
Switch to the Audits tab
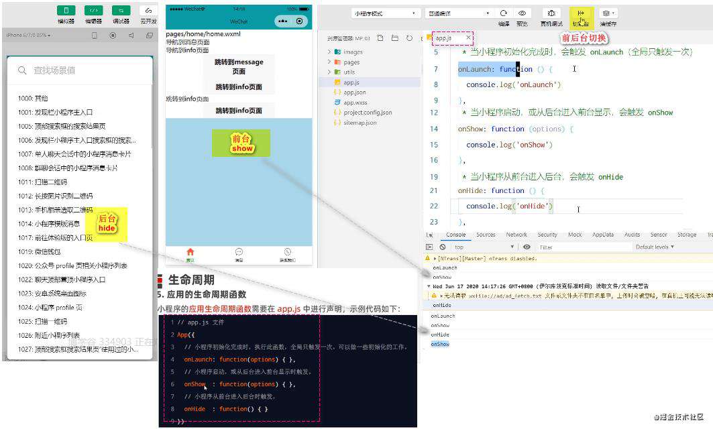click(632, 235)
